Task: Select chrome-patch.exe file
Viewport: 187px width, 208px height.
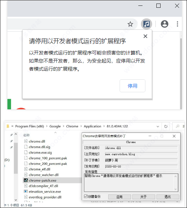Action: pyautogui.click(x=43, y=180)
